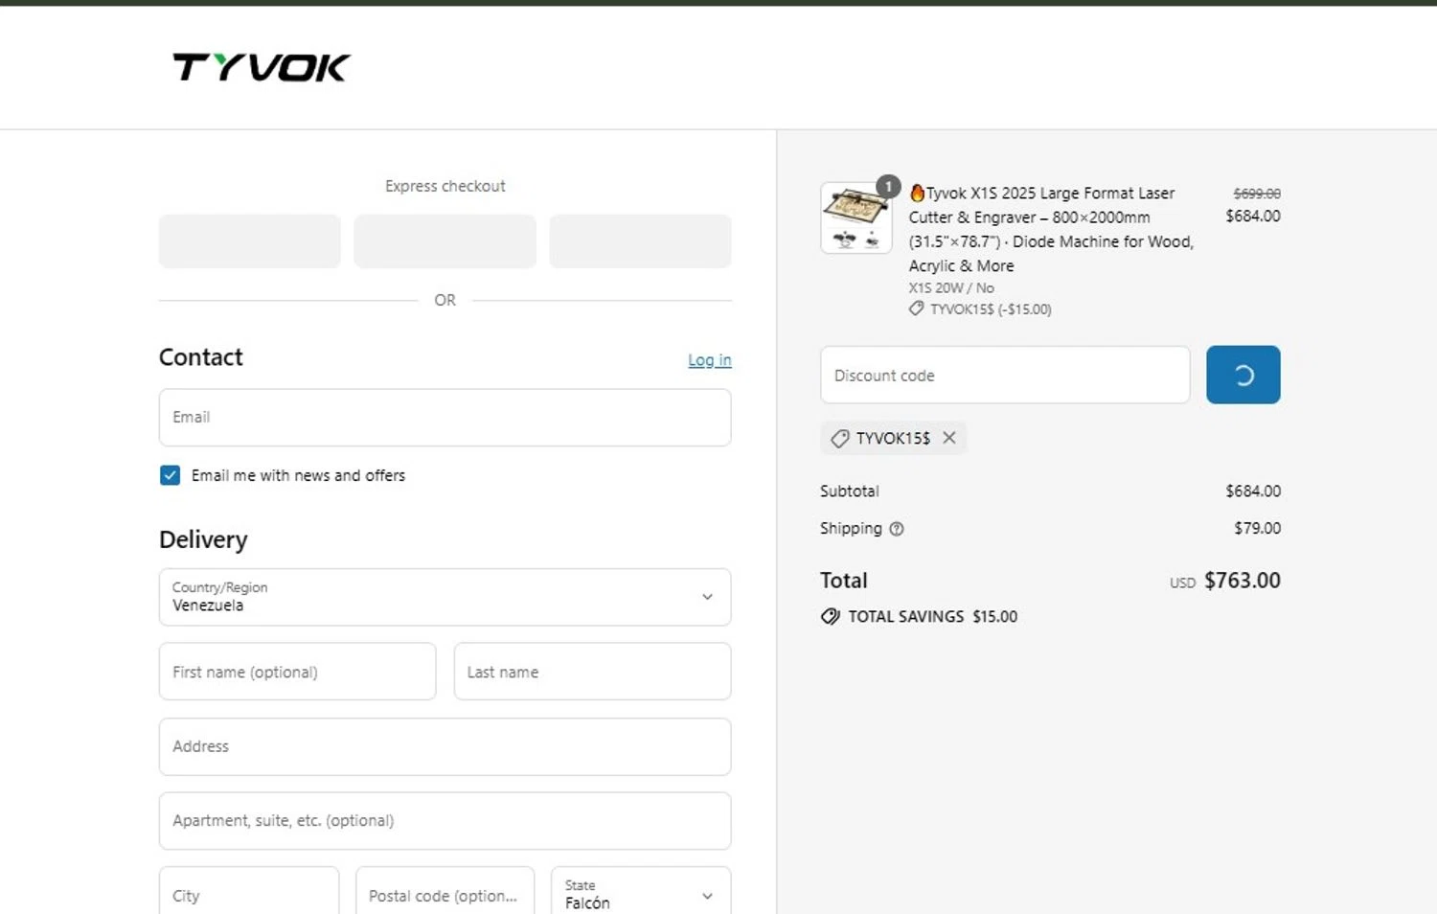This screenshot has width=1437, height=914.
Task: Click the Tyvok X1S product thumbnail
Action: 856,217
